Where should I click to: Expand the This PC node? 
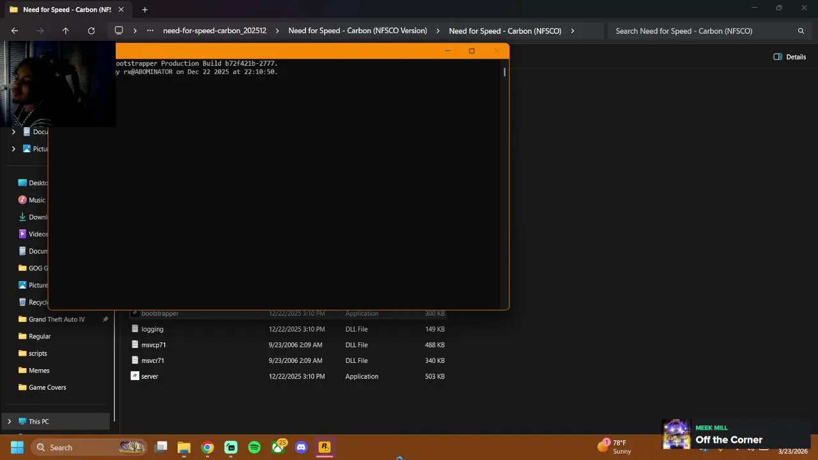pos(9,422)
